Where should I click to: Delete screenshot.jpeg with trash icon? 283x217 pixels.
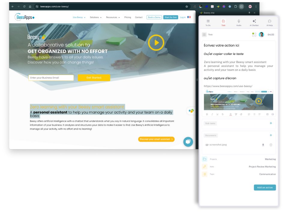pyautogui.click(x=271, y=145)
